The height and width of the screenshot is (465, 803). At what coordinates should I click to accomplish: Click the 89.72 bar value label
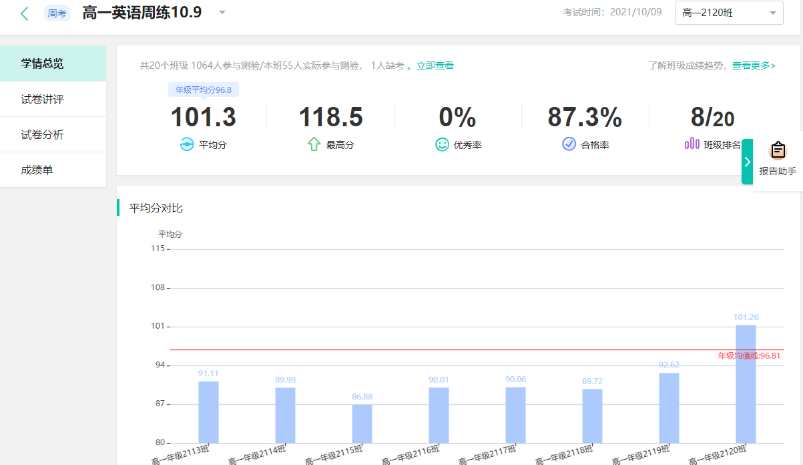tap(592, 381)
